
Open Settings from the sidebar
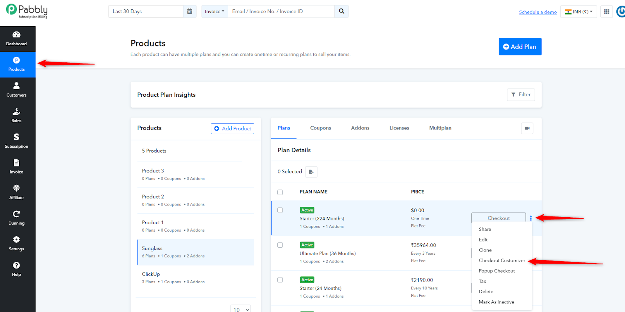click(16, 244)
